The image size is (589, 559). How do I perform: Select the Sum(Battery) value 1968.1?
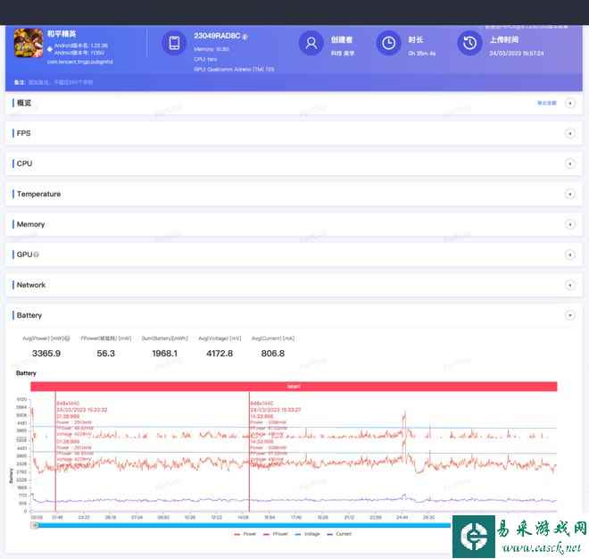tap(164, 354)
